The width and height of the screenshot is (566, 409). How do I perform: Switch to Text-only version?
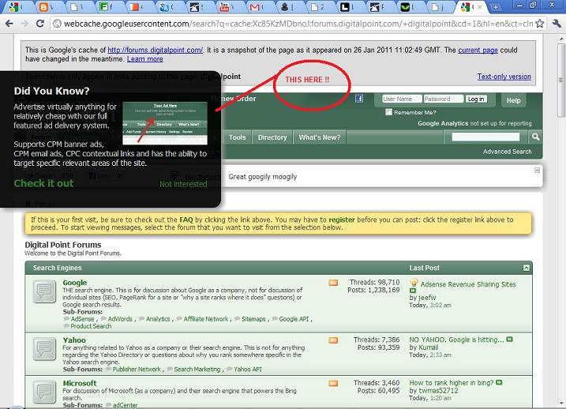pyautogui.click(x=504, y=77)
